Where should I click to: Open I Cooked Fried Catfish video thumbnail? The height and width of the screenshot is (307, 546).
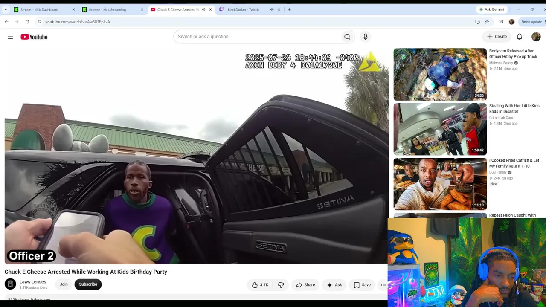440,184
